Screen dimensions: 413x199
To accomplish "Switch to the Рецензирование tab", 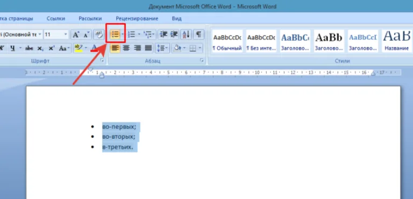I will click(x=137, y=19).
